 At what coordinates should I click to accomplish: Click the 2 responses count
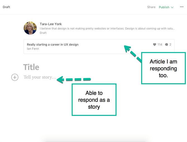point(170,45)
